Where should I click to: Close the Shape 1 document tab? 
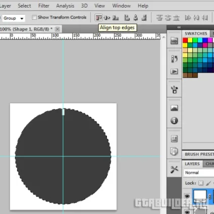58,29
